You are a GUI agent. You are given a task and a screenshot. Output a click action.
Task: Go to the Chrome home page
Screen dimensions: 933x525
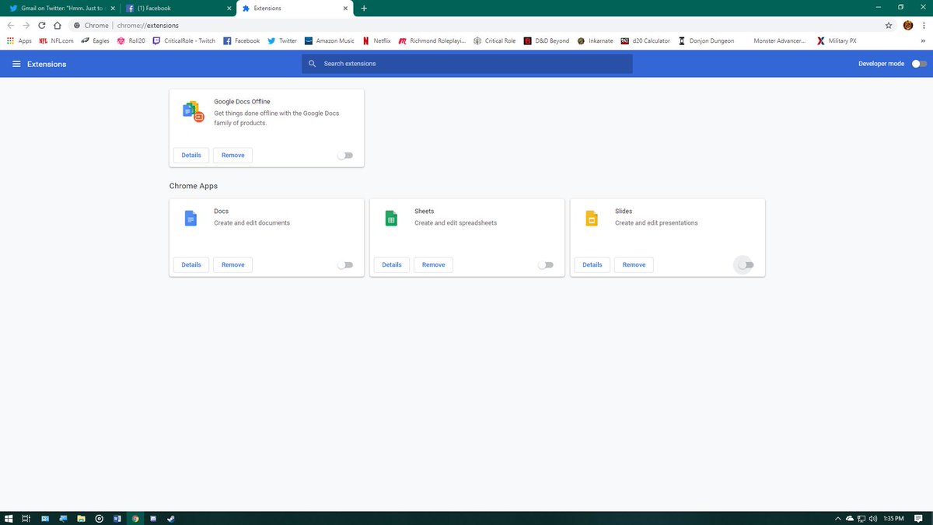[58, 25]
